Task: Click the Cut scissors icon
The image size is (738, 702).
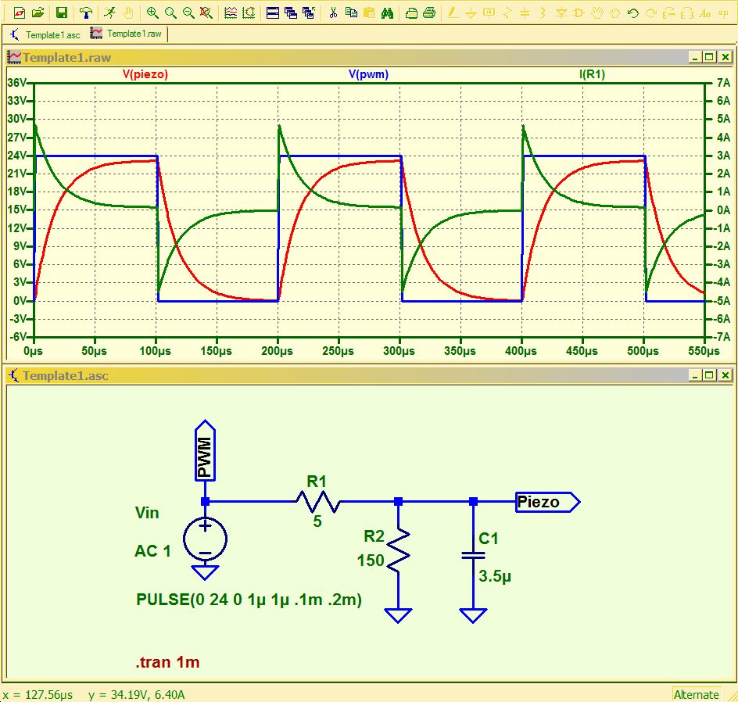Action: [333, 13]
